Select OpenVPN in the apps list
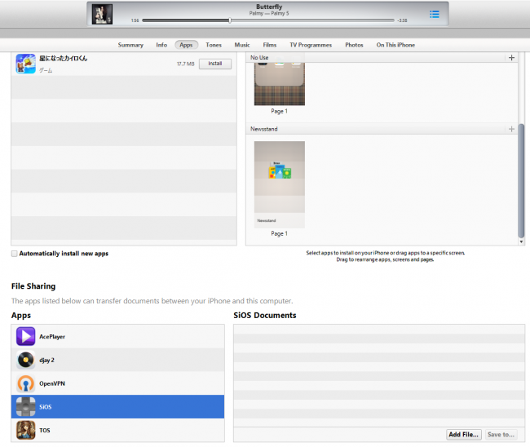Image resolution: width=530 pixels, height=447 pixels. [x=117, y=383]
